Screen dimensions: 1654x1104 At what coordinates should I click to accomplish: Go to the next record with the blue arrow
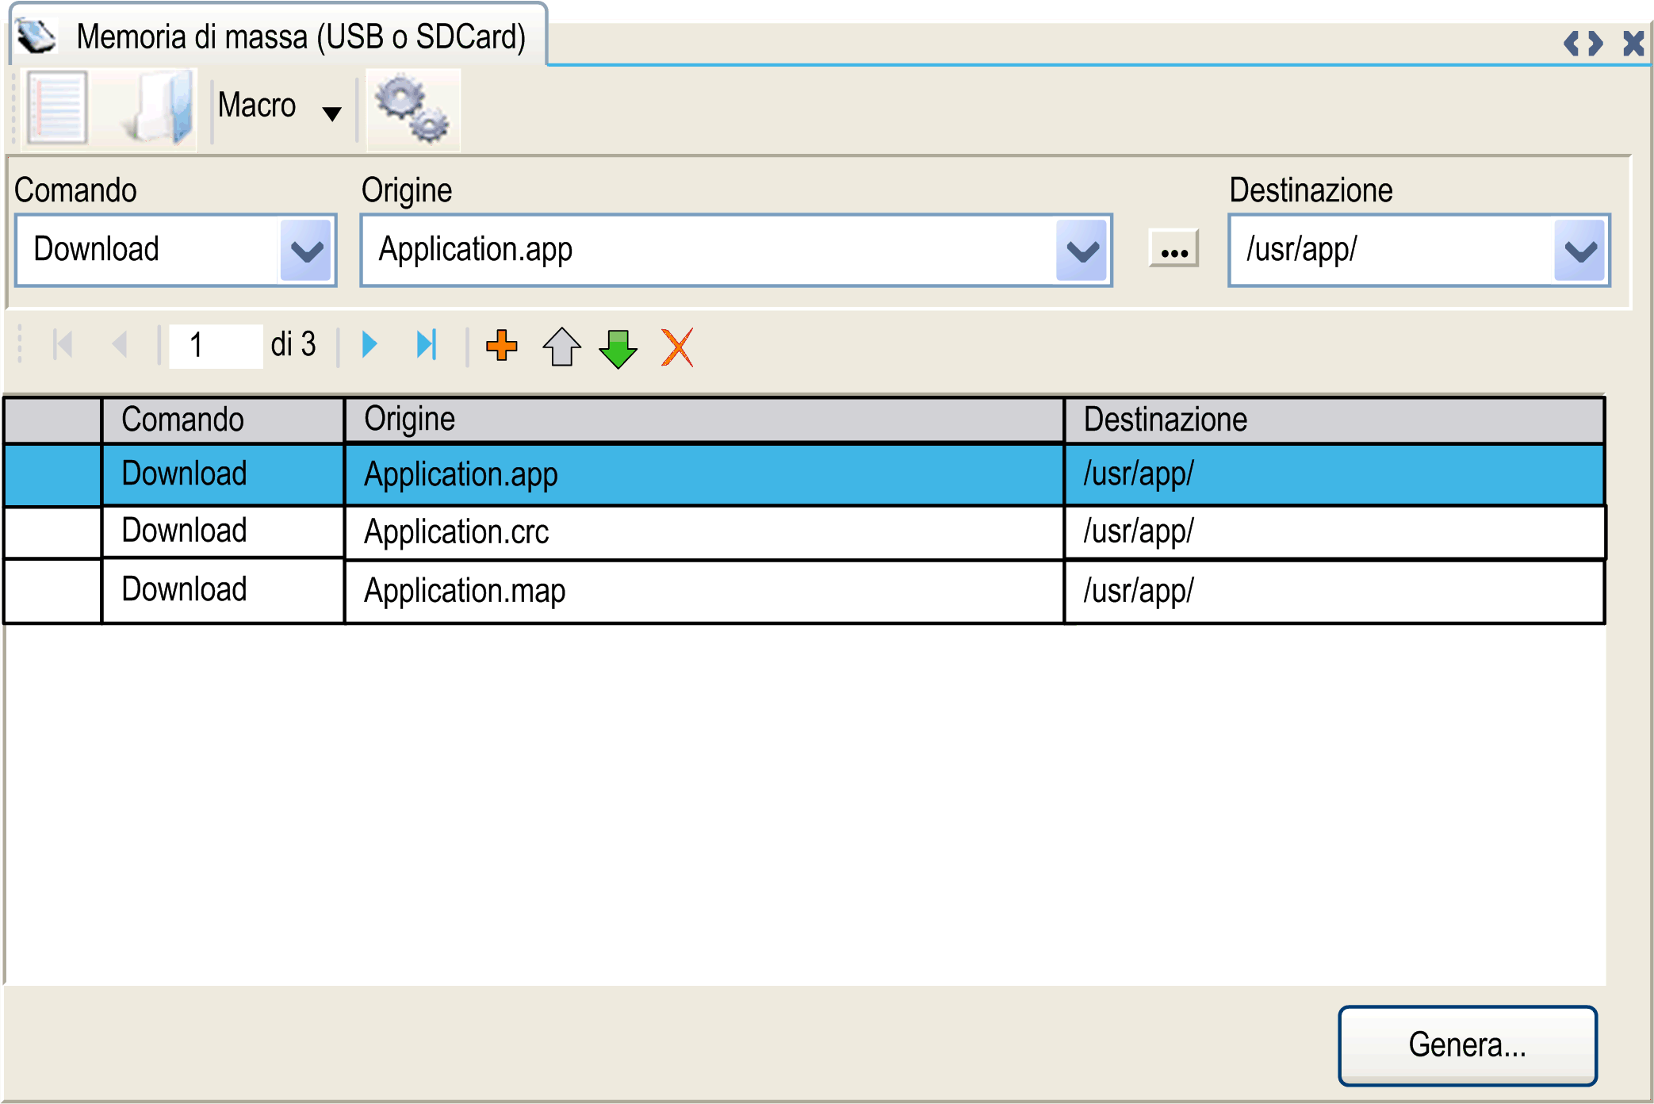click(x=369, y=345)
